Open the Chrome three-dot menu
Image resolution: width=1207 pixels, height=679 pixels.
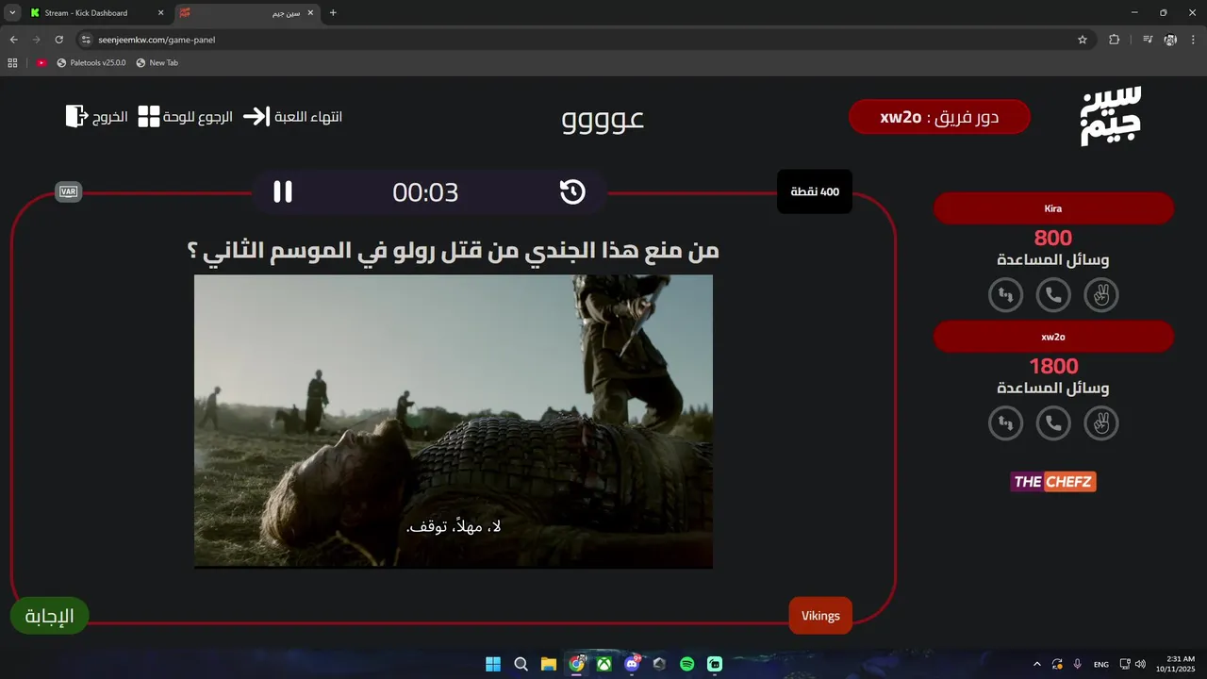pos(1193,40)
